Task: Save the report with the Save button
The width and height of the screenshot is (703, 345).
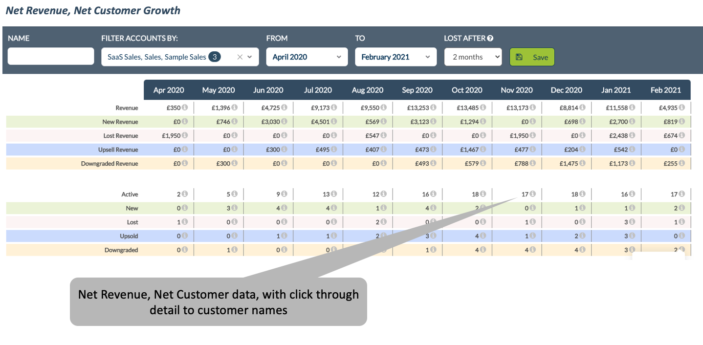Action: point(532,57)
